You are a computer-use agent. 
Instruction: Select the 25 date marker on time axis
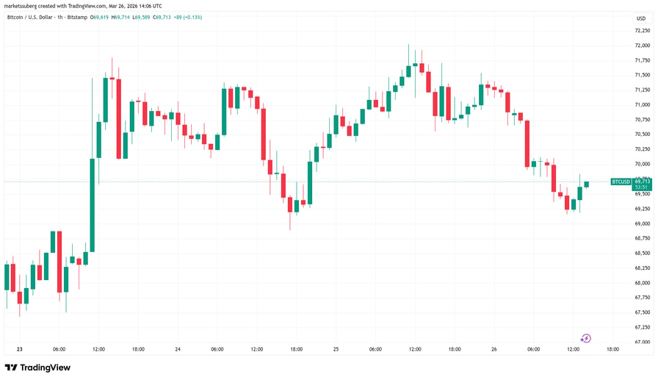coord(336,349)
